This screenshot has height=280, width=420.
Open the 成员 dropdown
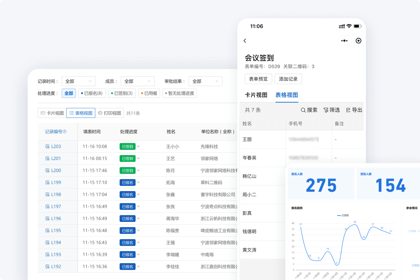pyautogui.click(x=138, y=81)
